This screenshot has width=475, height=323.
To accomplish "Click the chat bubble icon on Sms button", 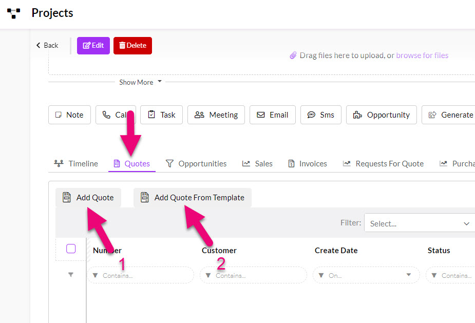I will [x=311, y=115].
